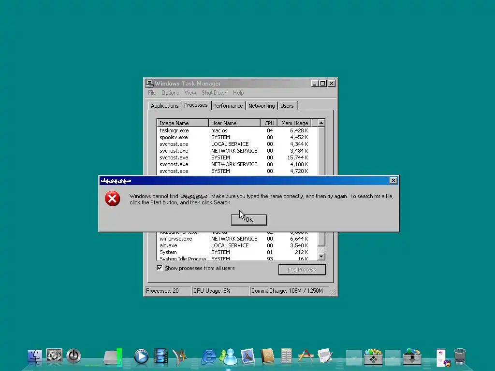Open Finder from the dock
The image size is (495, 371).
35,356
